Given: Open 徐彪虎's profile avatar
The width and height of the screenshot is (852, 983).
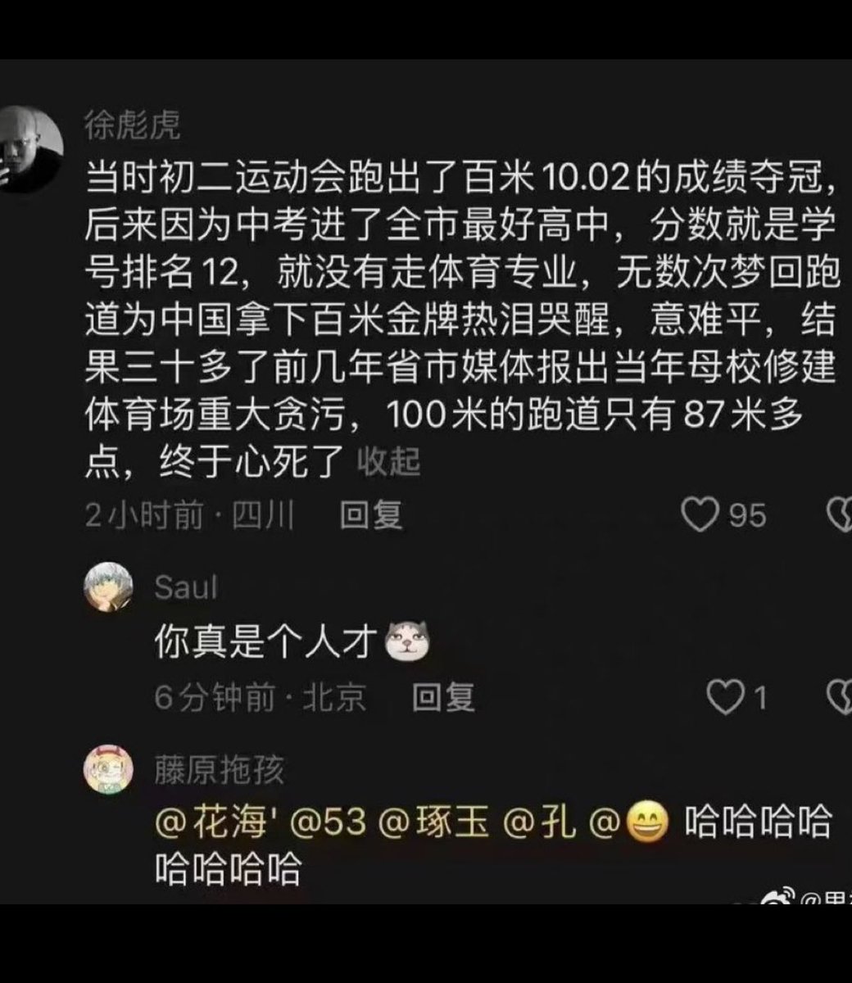Looking at the screenshot, I should click(x=28, y=148).
